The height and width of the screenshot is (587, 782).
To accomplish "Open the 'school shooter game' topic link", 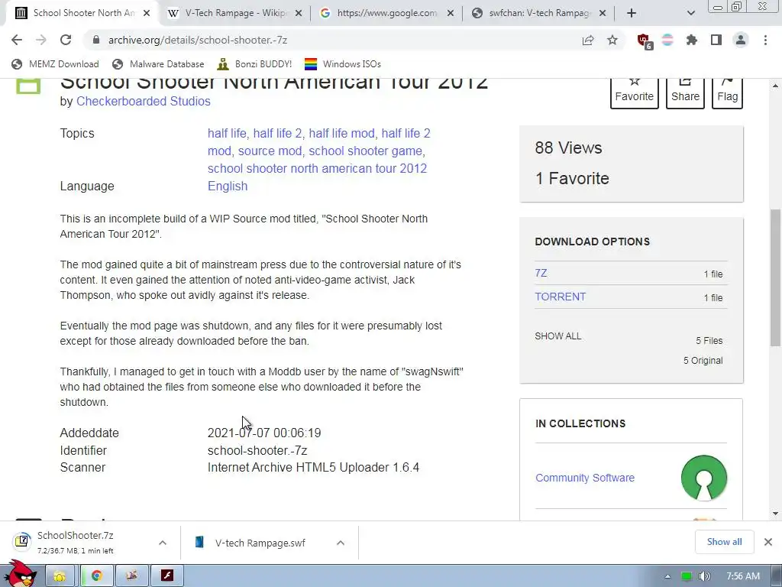I will [x=366, y=151].
